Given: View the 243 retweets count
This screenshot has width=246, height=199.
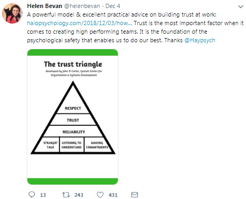Looking at the screenshot, I should [79, 195].
